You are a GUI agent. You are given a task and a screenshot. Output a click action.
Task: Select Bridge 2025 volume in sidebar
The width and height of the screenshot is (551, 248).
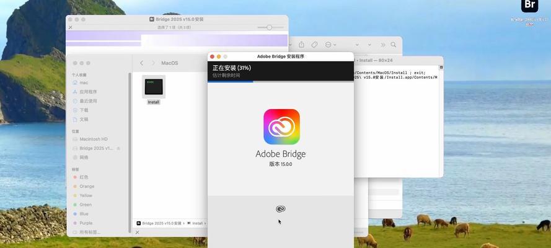pos(93,148)
